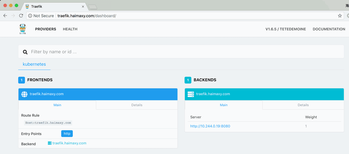Click the Filter by name or id field
This screenshot has height=154, width=349.
point(184,52)
